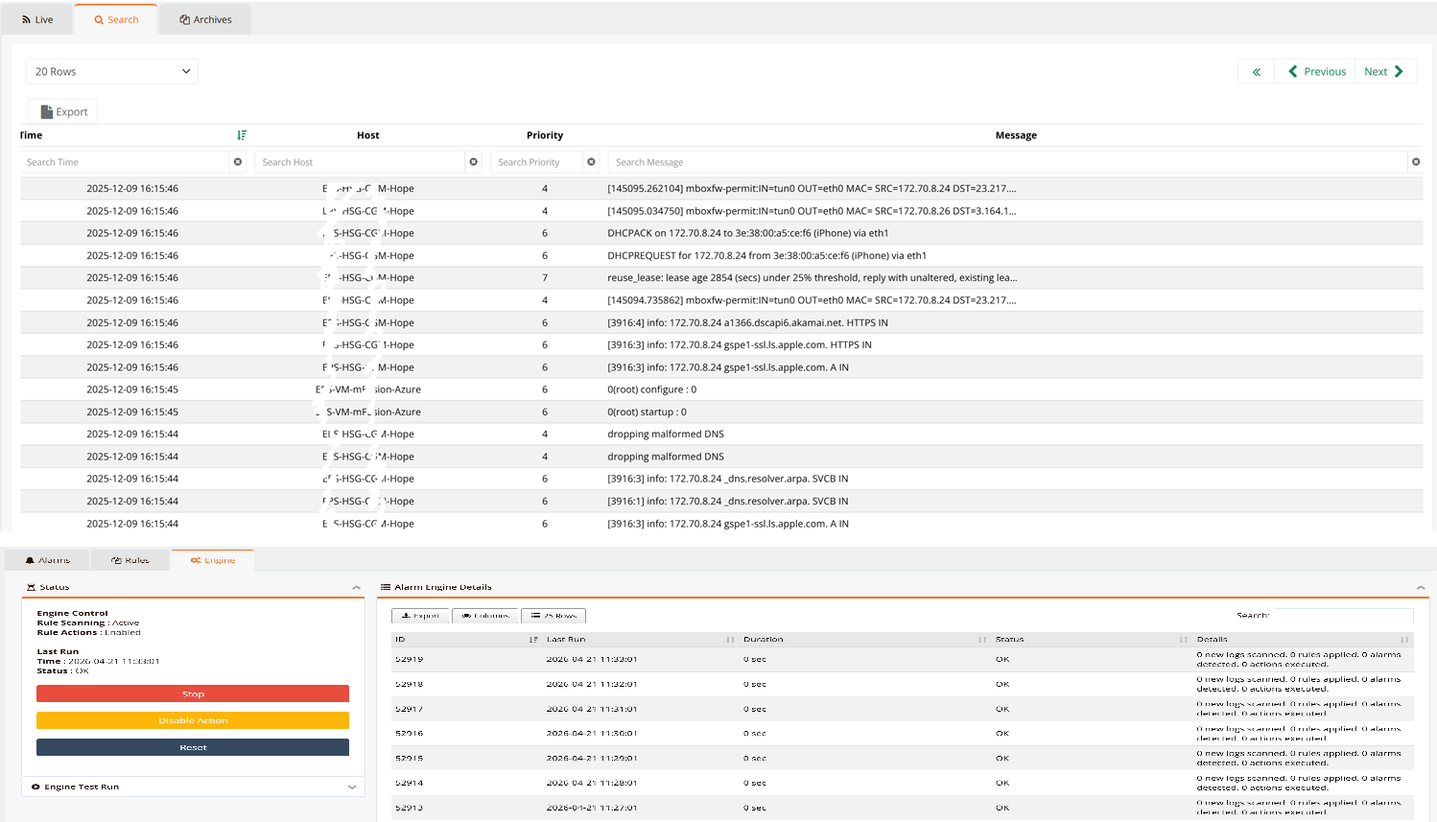The image size is (1437, 822).
Task: Select engine run ID 52919
Action: pyautogui.click(x=409, y=659)
